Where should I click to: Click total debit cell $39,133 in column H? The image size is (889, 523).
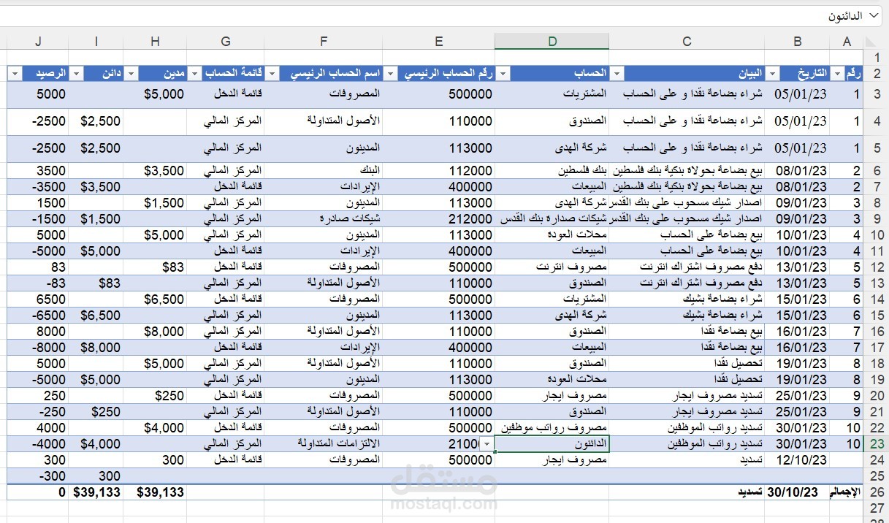(155, 492)
